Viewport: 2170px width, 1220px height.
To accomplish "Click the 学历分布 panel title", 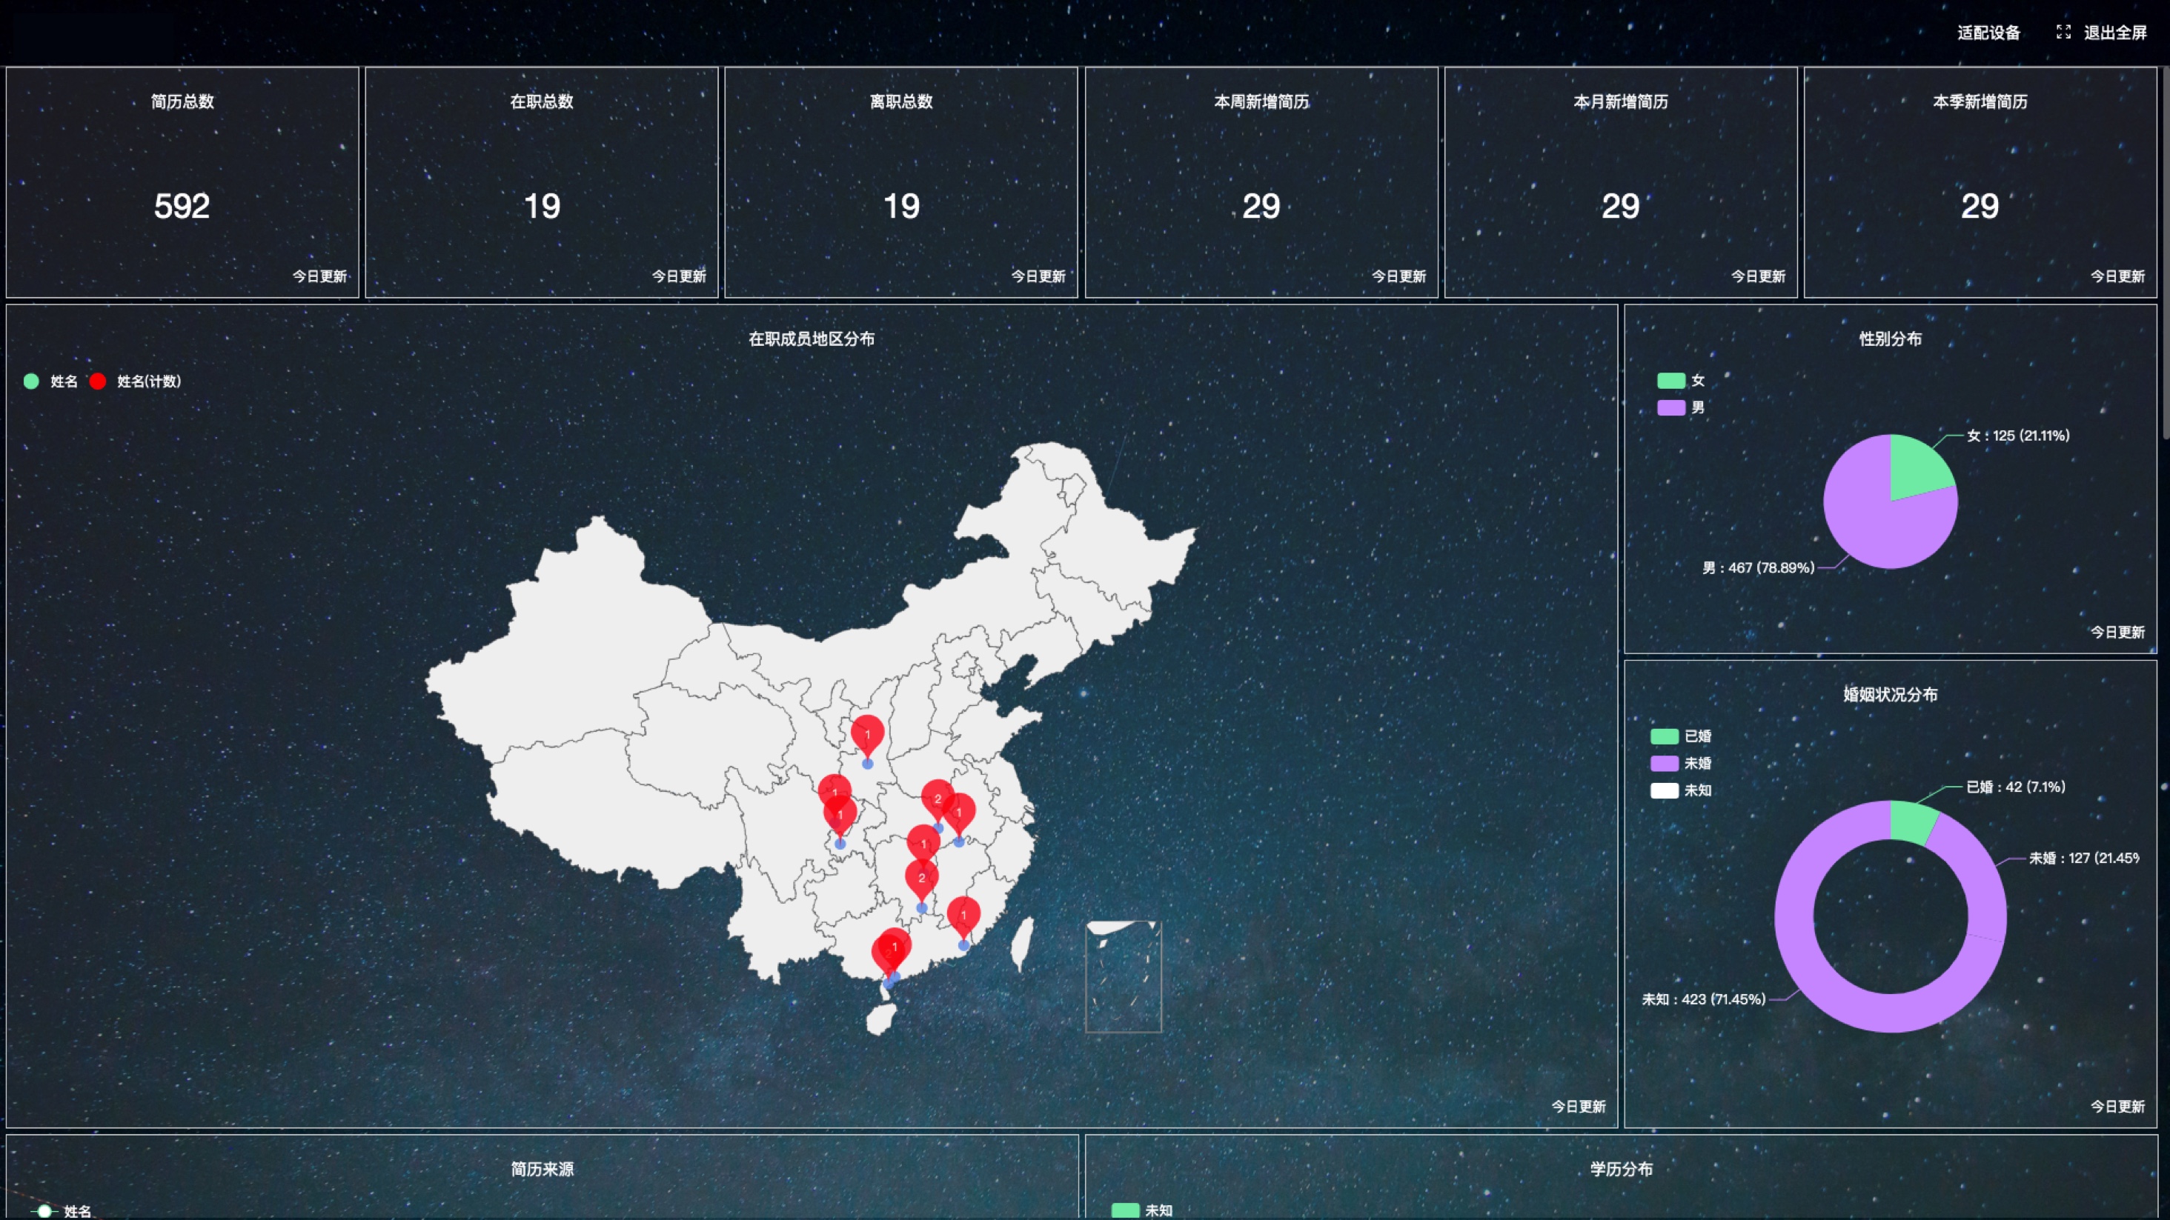I will coord(1621,1169).
